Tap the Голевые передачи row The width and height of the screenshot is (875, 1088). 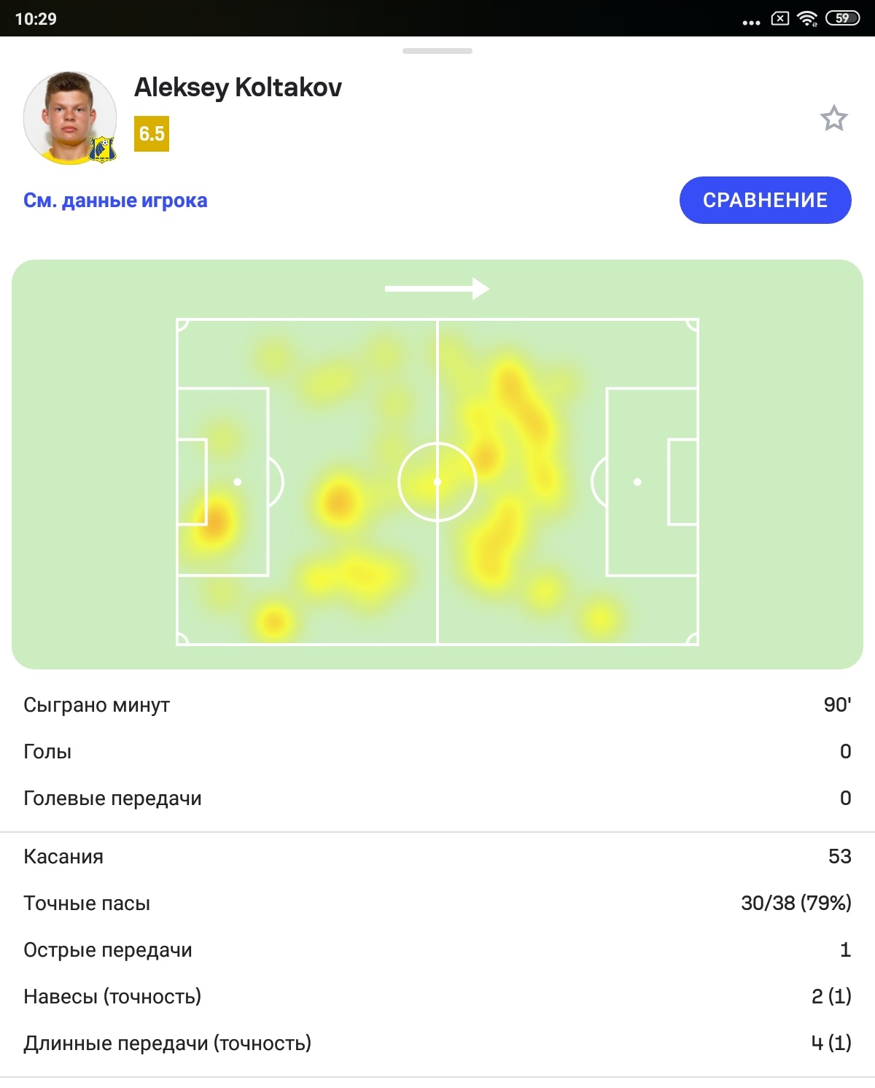(x=437, y=798)
